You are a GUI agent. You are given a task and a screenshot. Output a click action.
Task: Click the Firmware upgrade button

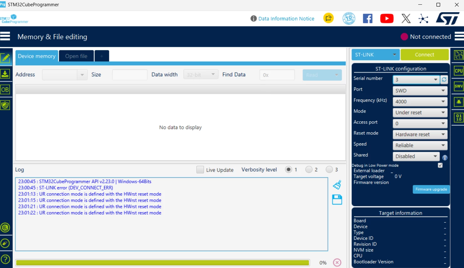(x=431, y=189)
